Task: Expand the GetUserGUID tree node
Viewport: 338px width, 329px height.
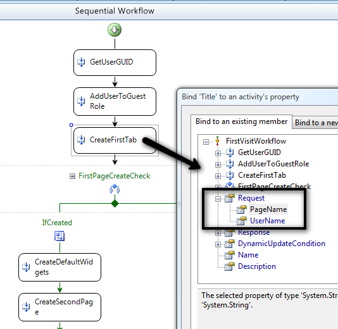Action: [x=218, y=153]
